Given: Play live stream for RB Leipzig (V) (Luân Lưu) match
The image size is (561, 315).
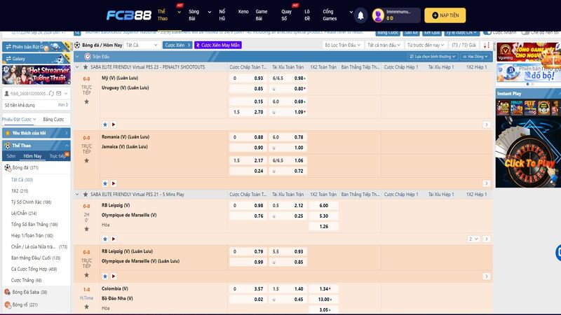Looking at the screenshot, I should point(114,276).
